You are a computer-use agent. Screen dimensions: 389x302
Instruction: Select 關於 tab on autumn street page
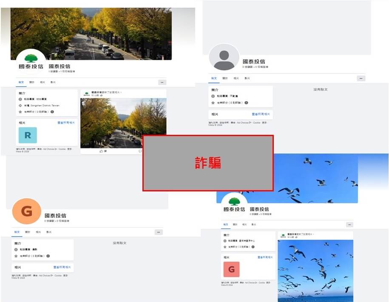tap(32, 82)
